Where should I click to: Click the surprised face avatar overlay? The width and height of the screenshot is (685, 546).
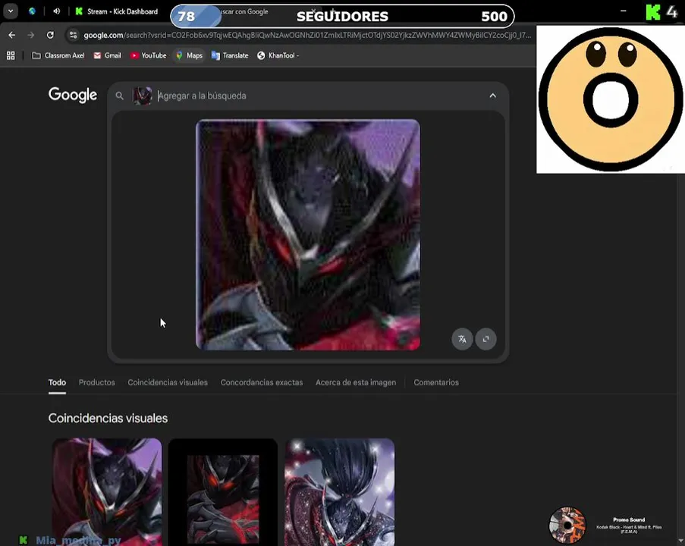[x=611, y=99]
